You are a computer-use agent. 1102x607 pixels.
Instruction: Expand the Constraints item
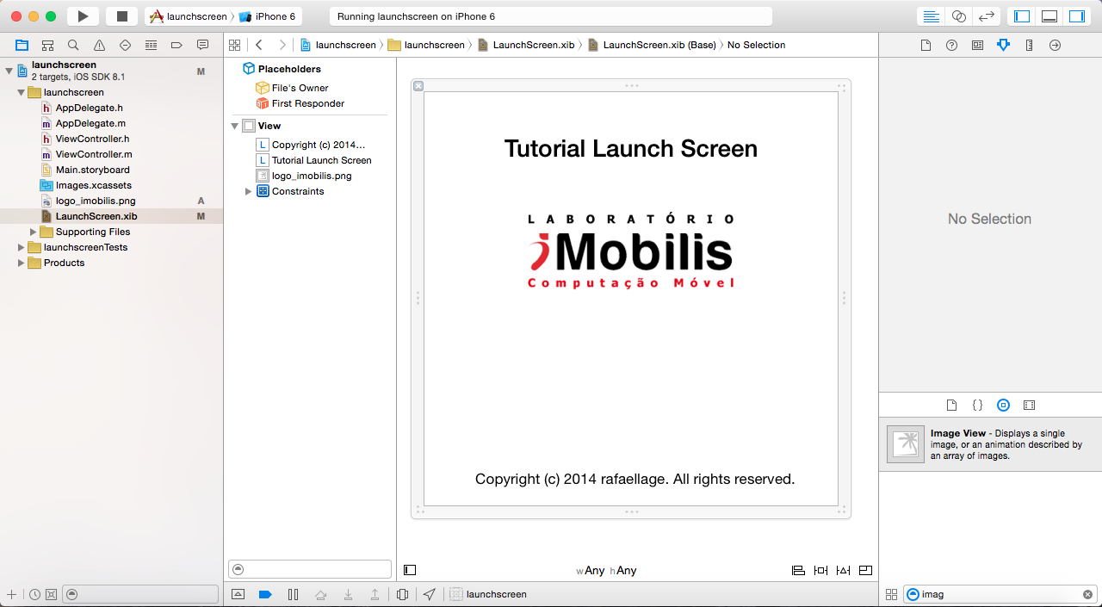point(249,191)
